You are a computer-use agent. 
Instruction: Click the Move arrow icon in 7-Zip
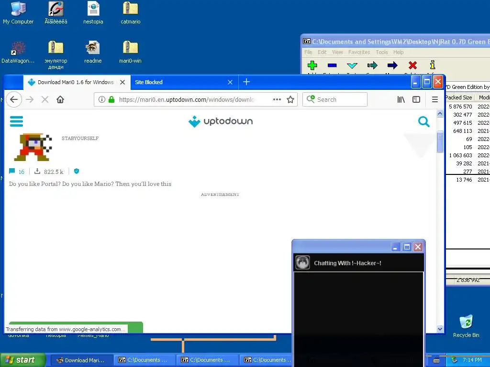point(392,65)
